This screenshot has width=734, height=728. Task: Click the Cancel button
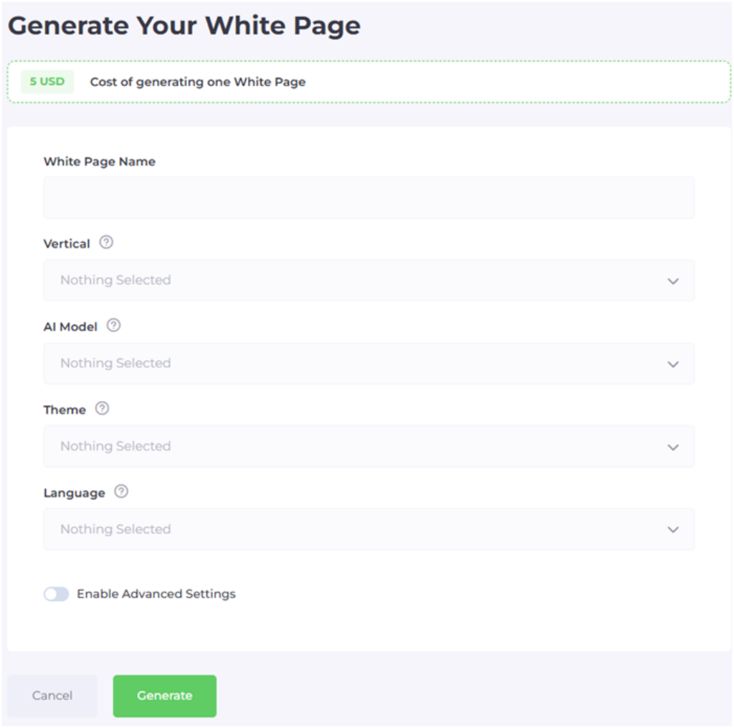(52, 696)
